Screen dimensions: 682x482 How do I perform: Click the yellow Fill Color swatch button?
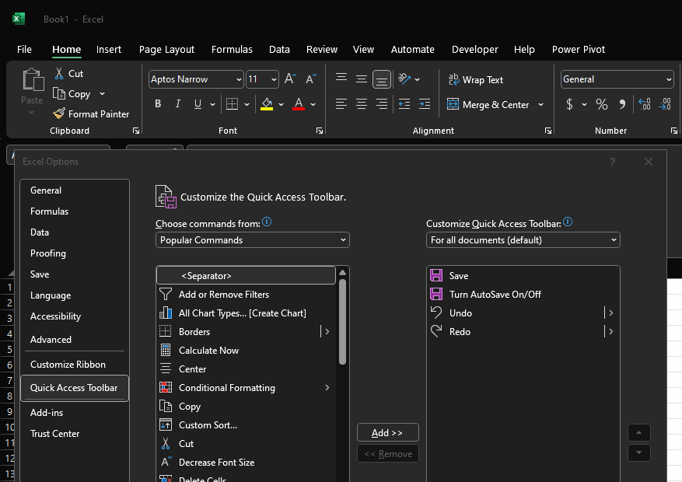click(267, 104)
